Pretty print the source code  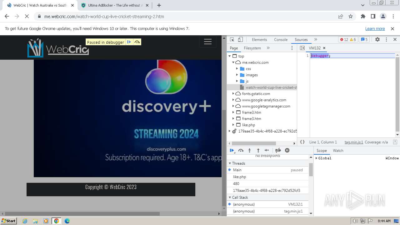302,142
